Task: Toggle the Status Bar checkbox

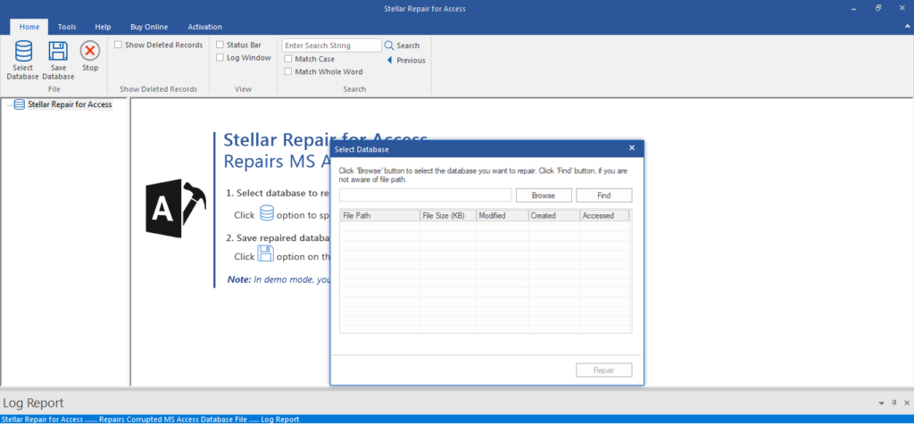Action: (220, 45)
